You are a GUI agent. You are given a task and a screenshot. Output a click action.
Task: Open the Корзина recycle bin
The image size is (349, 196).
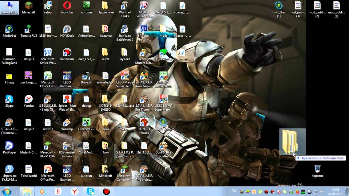pyautogui.click(x=317, y=172)
